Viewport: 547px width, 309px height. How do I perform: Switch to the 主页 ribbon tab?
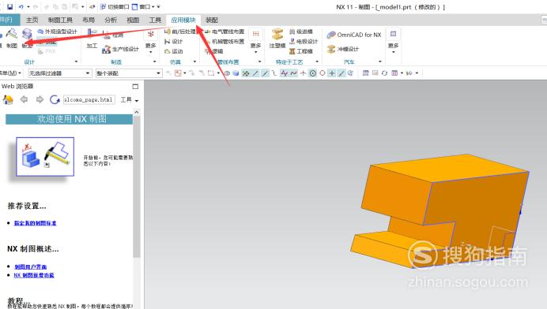click(32, 20)
